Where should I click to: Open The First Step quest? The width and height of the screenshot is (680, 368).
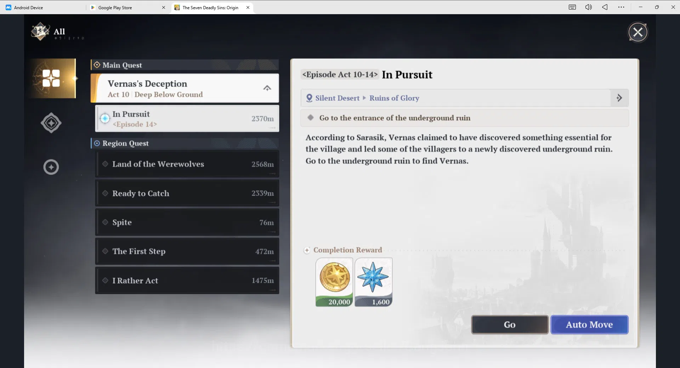(187, 251)
